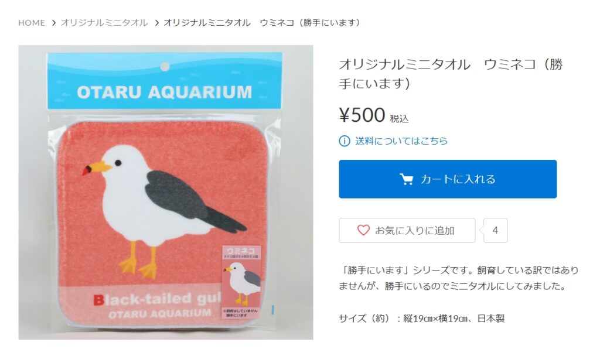Click the 税込 tax-included label
The height and width of the screenshot is (349, 600).
click(399, 118)
